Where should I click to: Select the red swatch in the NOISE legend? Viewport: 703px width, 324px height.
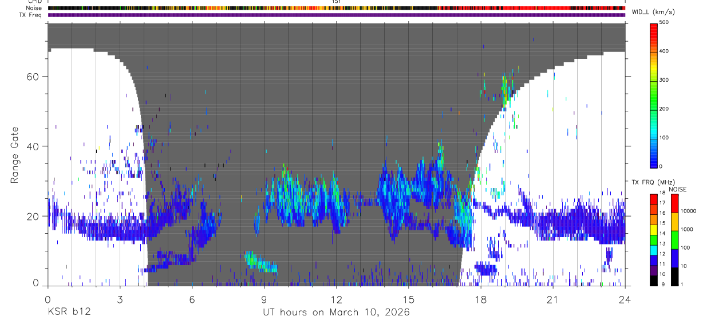pyautogui.click(x=674, y=203)
